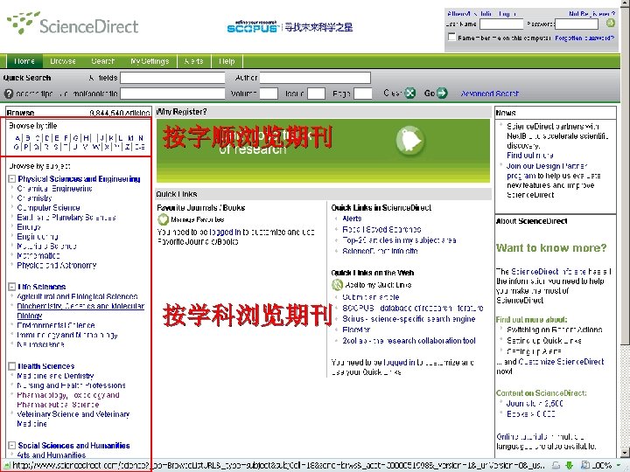This screenshot has width=630, height=472.
Task: Open 2collab research collaboration tool link
Action: click(x=409, y=341)
